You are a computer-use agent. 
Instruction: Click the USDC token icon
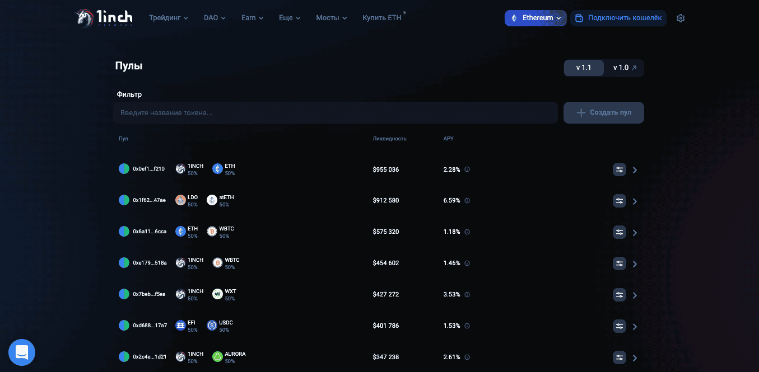[x=212, y=326]
